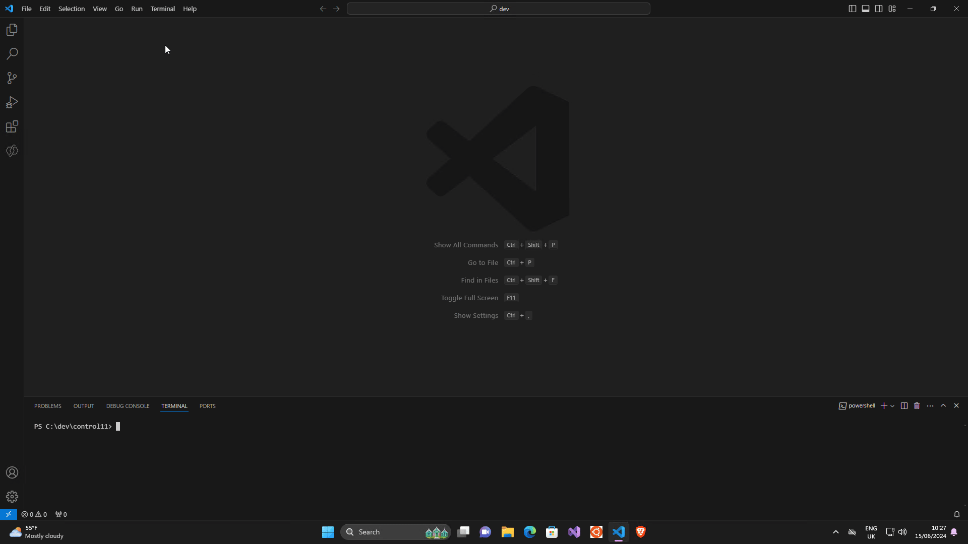
Task: Split the terminal
Action: pos(904,405)
